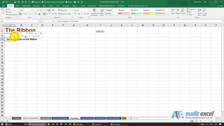Click Wrap Text
The image size is (224, 126).
pyautogui.click(x=62, y=10)
